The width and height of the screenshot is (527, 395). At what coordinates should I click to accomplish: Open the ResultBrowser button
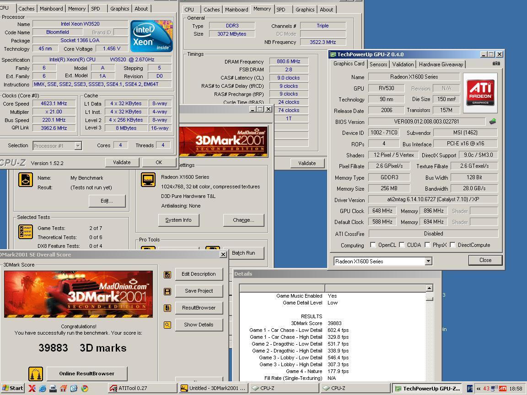click(199, 308)
